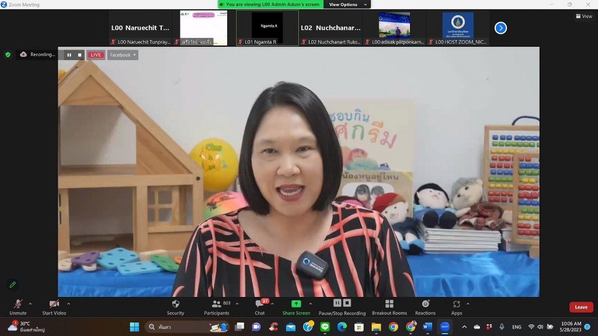Expand audio options arrow beside Unmute

(30, 303)
